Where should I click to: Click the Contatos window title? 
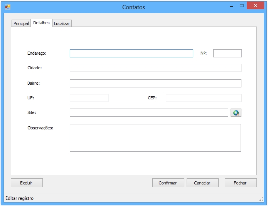133,7
